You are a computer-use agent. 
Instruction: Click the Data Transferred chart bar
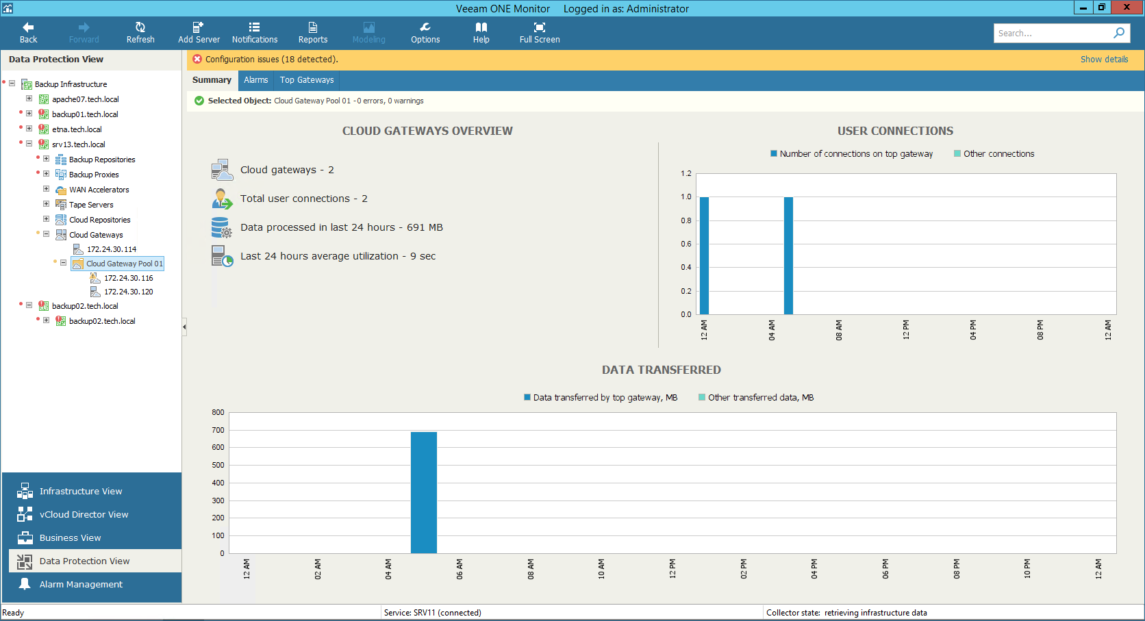(x=424, y=492)
